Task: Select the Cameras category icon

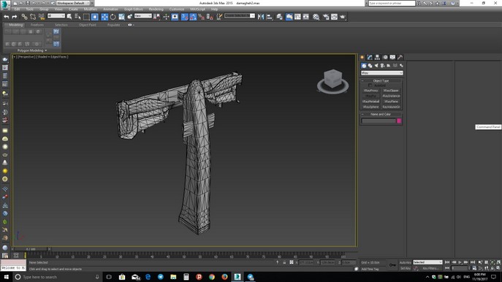Action: click(x=382, y=66)
